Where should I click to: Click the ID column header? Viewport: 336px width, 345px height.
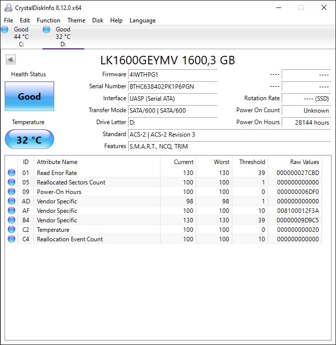25,162
